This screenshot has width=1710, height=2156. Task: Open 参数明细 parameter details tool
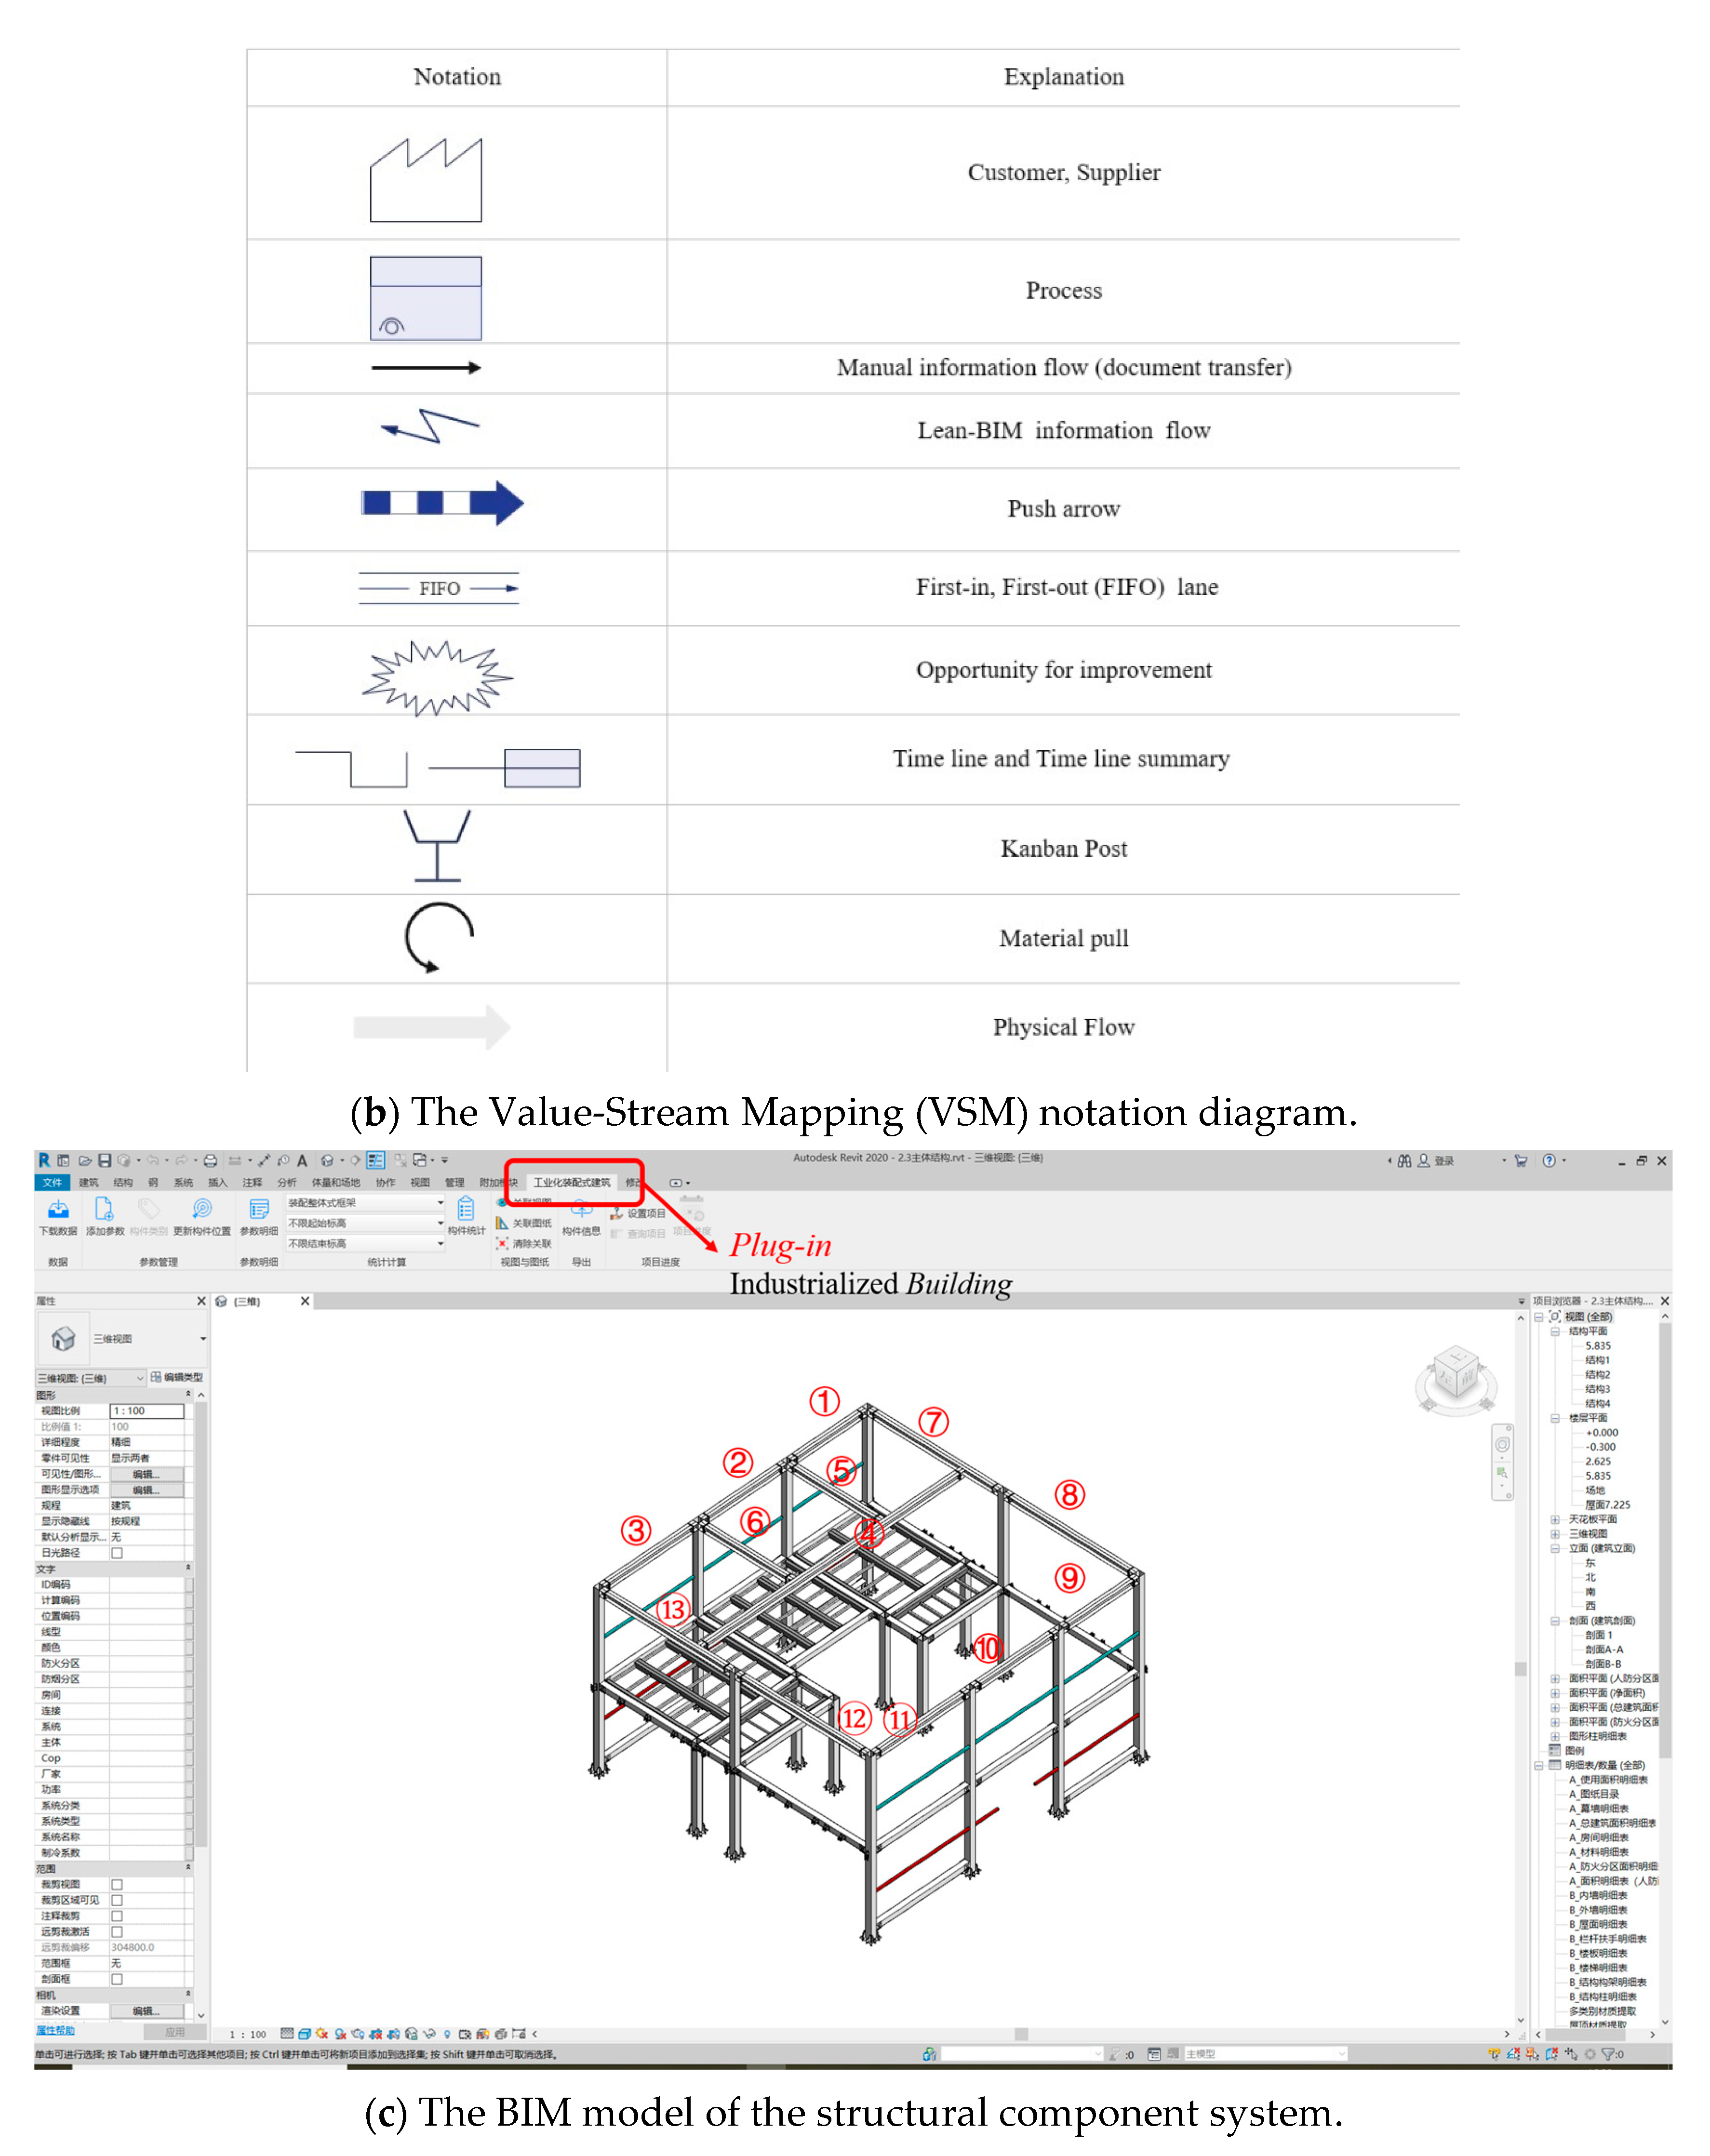tap(259, 1210)
